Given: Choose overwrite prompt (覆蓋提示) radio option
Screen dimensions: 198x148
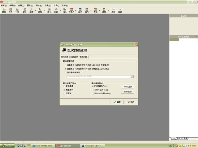Looking at the screenshot, I should [x=64, y=90].
